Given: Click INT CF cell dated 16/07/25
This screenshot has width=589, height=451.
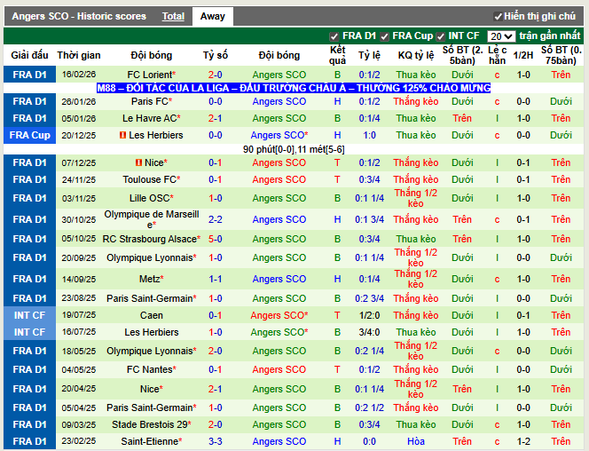Looking at the screenshot, I should [29, 332].
